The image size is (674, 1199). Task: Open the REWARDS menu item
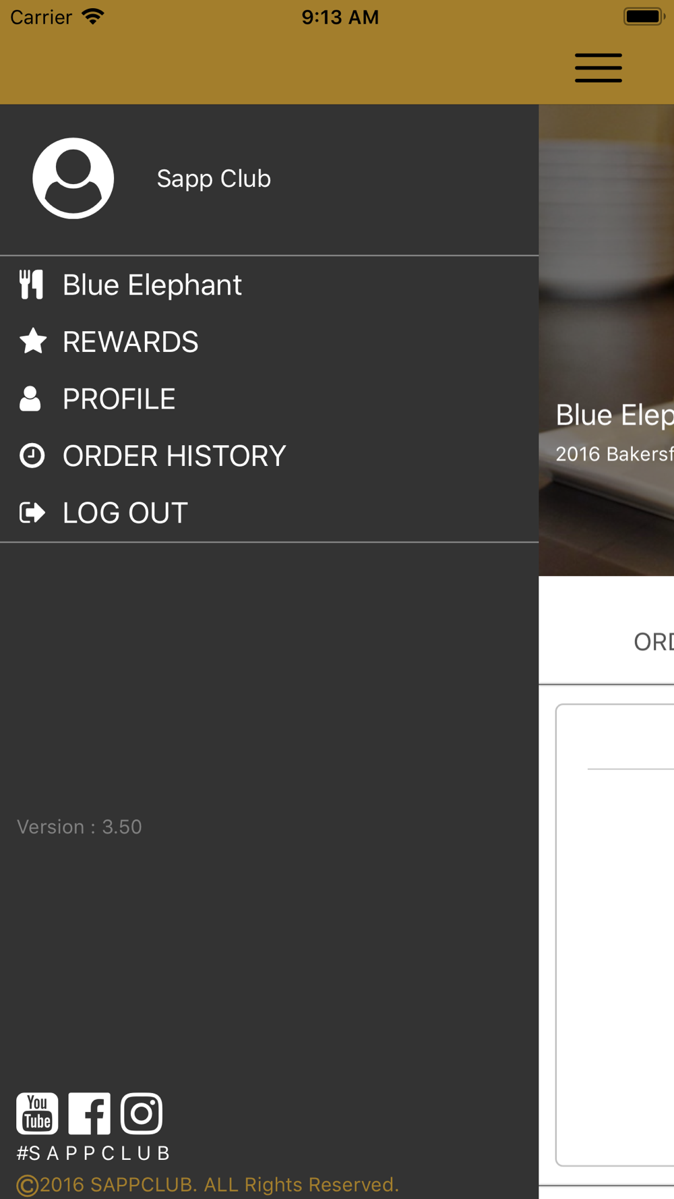point(270,341)
